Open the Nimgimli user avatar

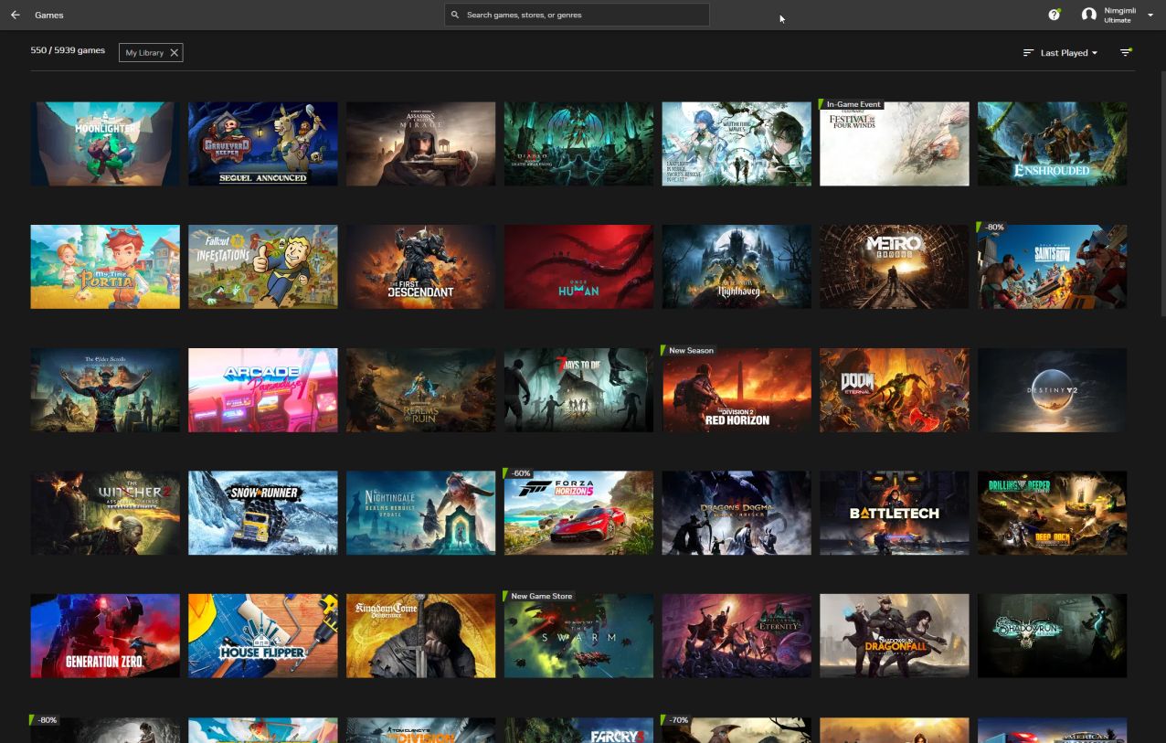[1088, 15]
